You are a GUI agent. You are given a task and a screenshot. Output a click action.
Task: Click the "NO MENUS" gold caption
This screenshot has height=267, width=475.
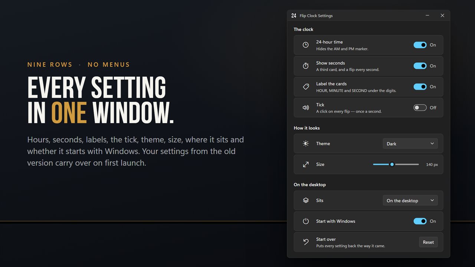tap(109, 65)
